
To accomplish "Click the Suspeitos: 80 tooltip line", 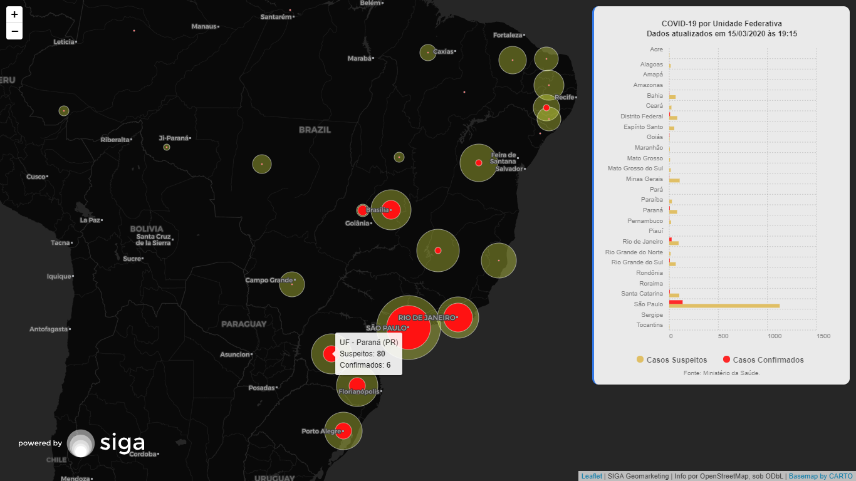I will click(x=362, y=354).
